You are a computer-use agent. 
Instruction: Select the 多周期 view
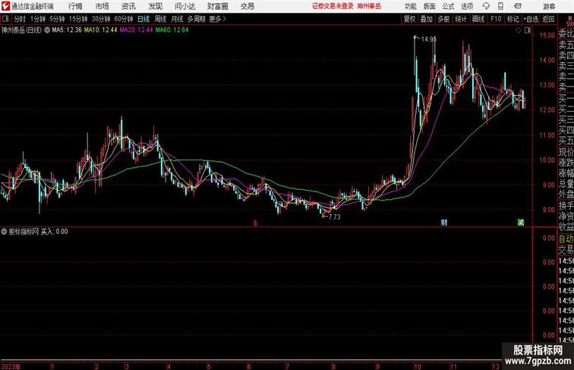pos(196,19)
